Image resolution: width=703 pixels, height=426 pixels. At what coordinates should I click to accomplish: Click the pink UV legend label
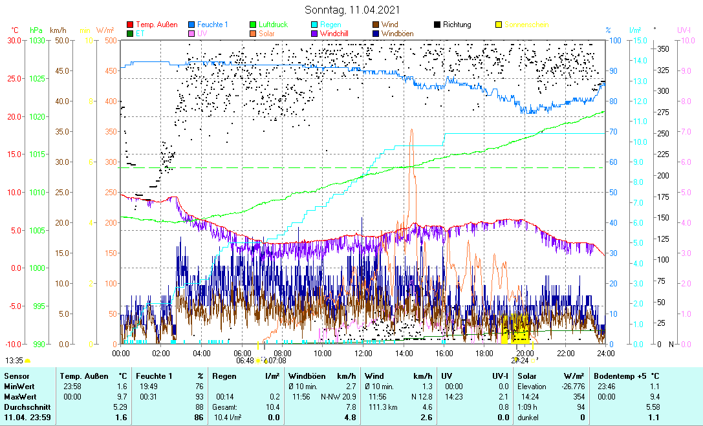[202, 33]
